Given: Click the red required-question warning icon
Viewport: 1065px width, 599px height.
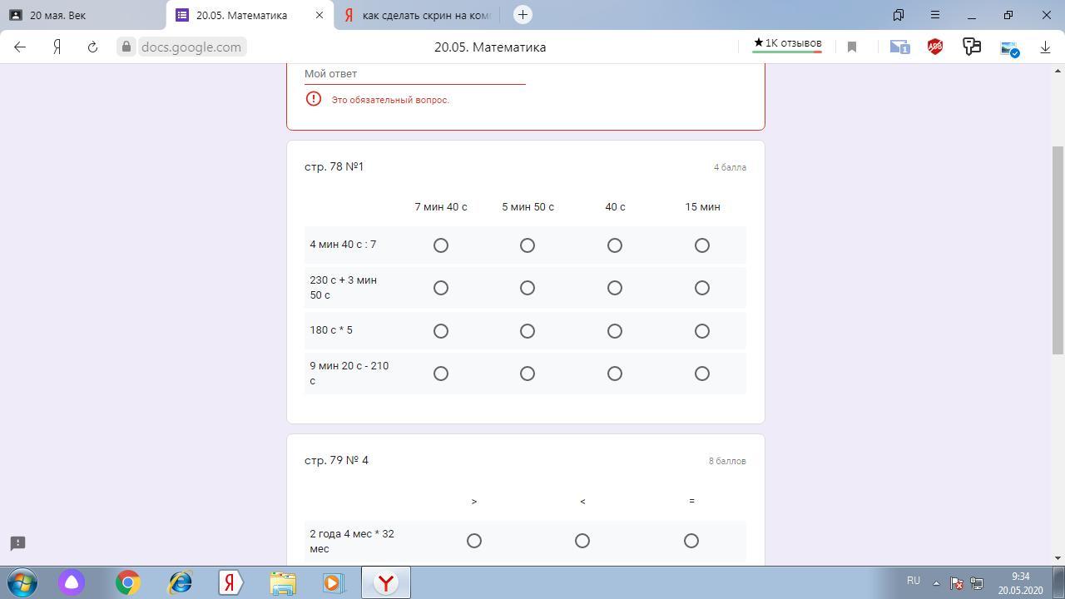Looking at the screenshot, I should (314, 99).
